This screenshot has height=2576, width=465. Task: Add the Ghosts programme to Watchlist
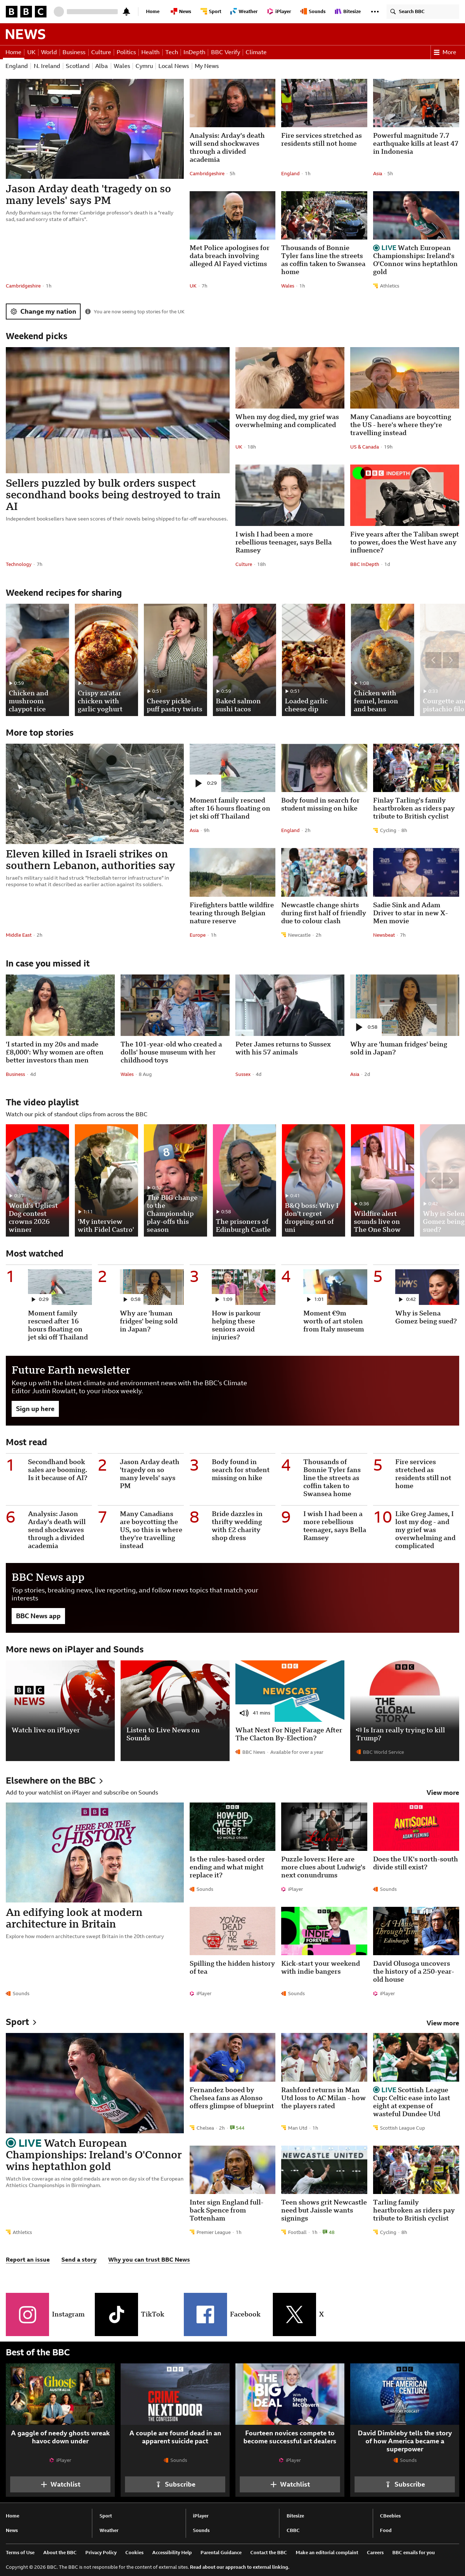(x=60, y=2484)
